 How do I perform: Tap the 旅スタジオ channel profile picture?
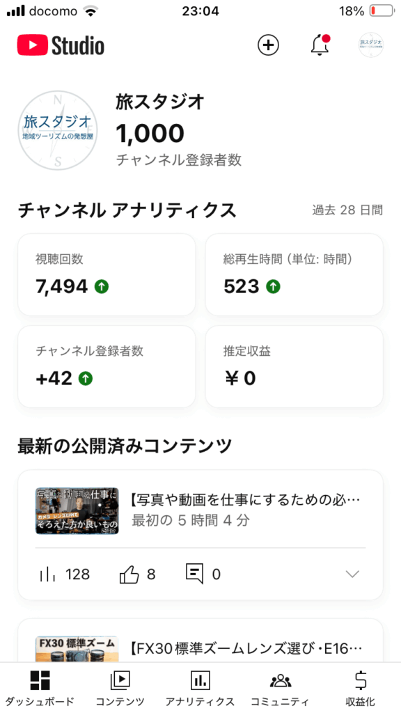[x=58, y=130]
